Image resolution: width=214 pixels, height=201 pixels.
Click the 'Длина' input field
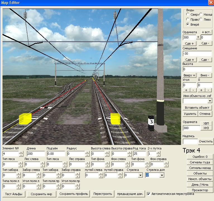tap(35, 154)
